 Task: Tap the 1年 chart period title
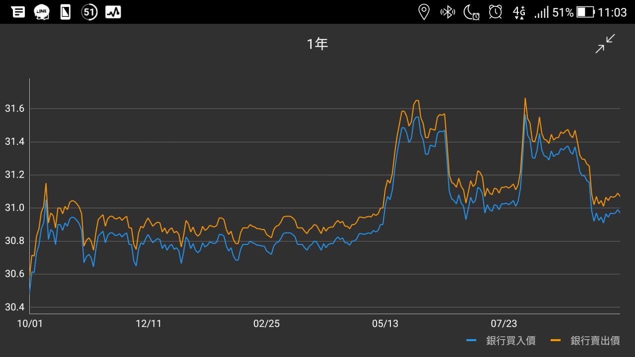point(317,44)
